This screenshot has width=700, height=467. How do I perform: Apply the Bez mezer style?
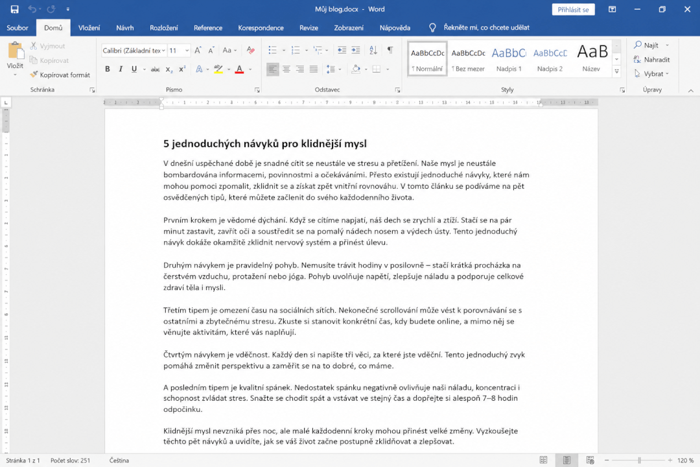click(x=468, y=58)
